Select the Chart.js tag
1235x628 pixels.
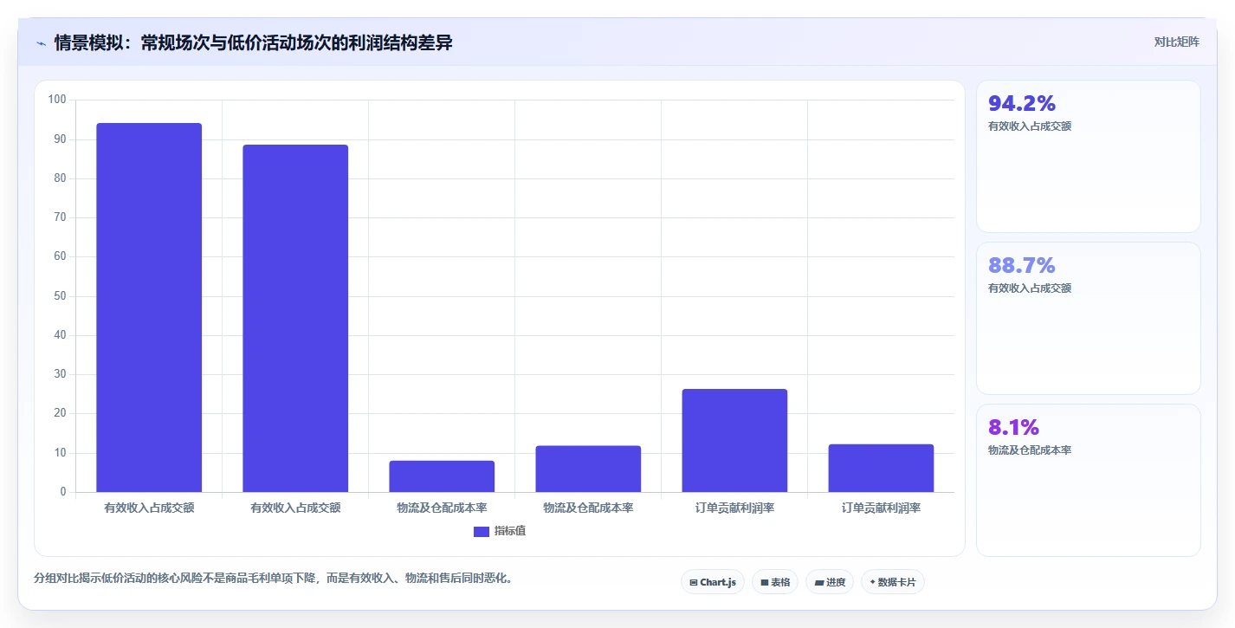pyautogui.click(x=713, y=582)
